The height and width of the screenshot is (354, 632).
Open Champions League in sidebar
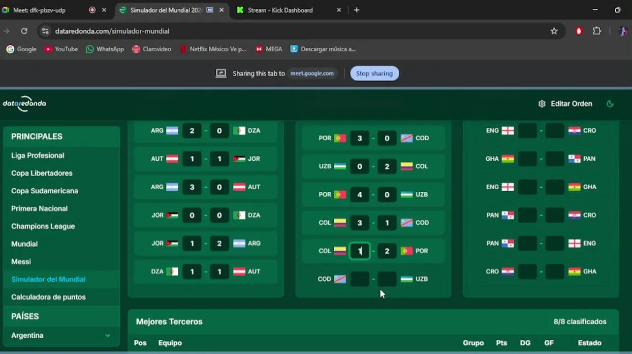[x=43, y=226]
